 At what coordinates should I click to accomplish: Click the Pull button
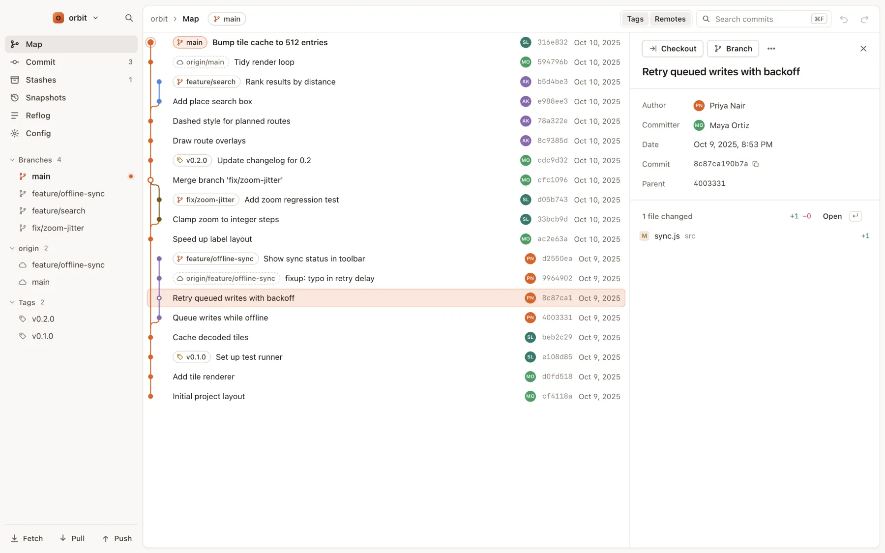72,538
